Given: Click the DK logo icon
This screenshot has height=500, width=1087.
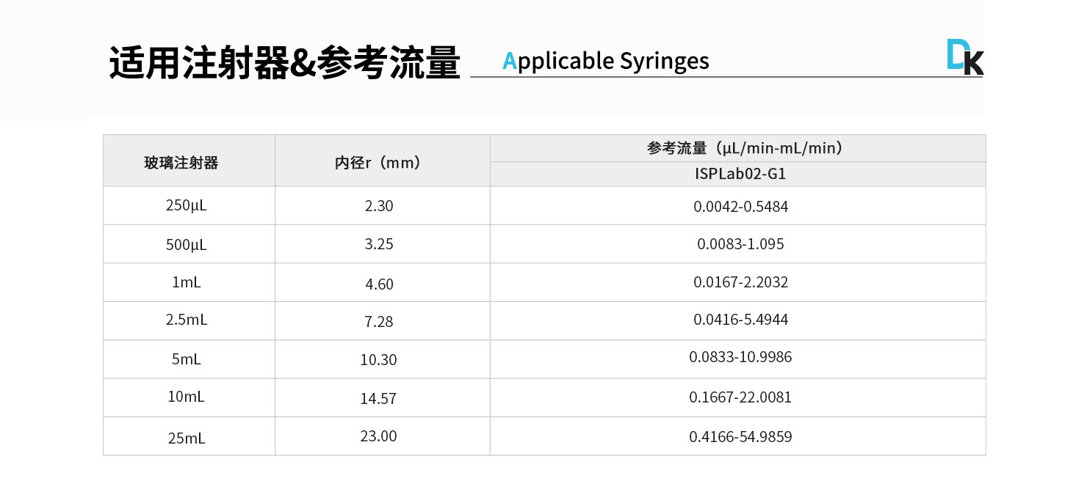Looking at the screenshot, I should 964,57.
